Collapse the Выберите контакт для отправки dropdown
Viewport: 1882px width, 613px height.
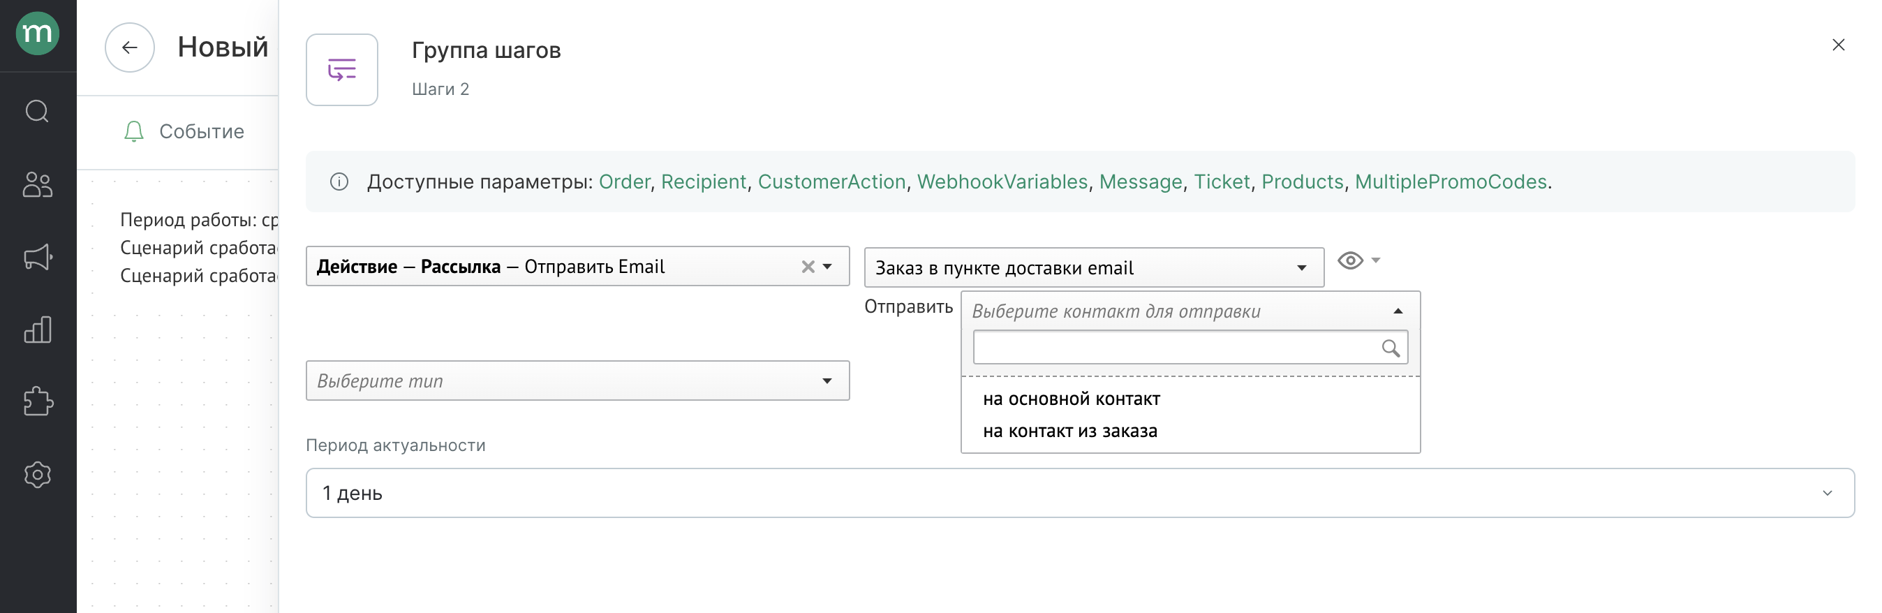pyautogui.click(x=1190, y=311)
